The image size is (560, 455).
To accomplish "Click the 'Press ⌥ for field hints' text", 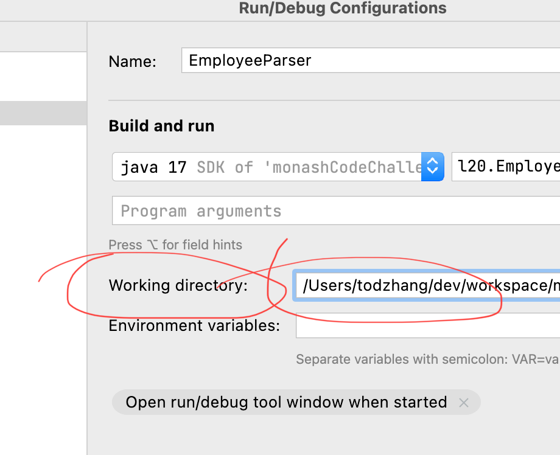I will tap(175, 245).
